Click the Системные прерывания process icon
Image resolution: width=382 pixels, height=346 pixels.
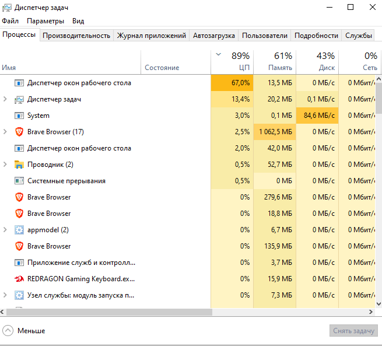[19, 181]
